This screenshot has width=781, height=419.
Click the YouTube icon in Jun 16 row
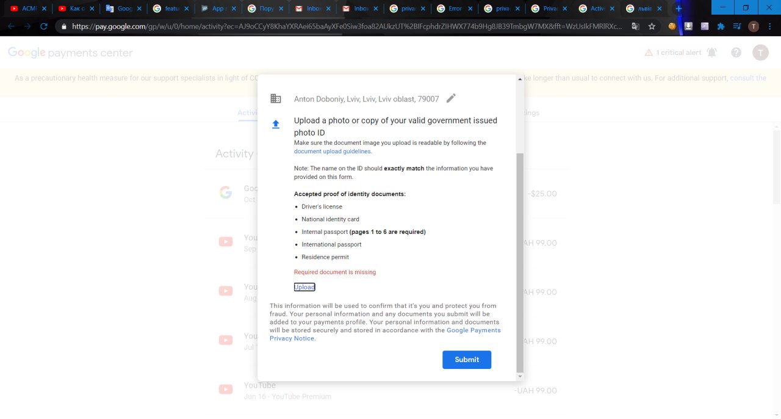coord(226,390)
